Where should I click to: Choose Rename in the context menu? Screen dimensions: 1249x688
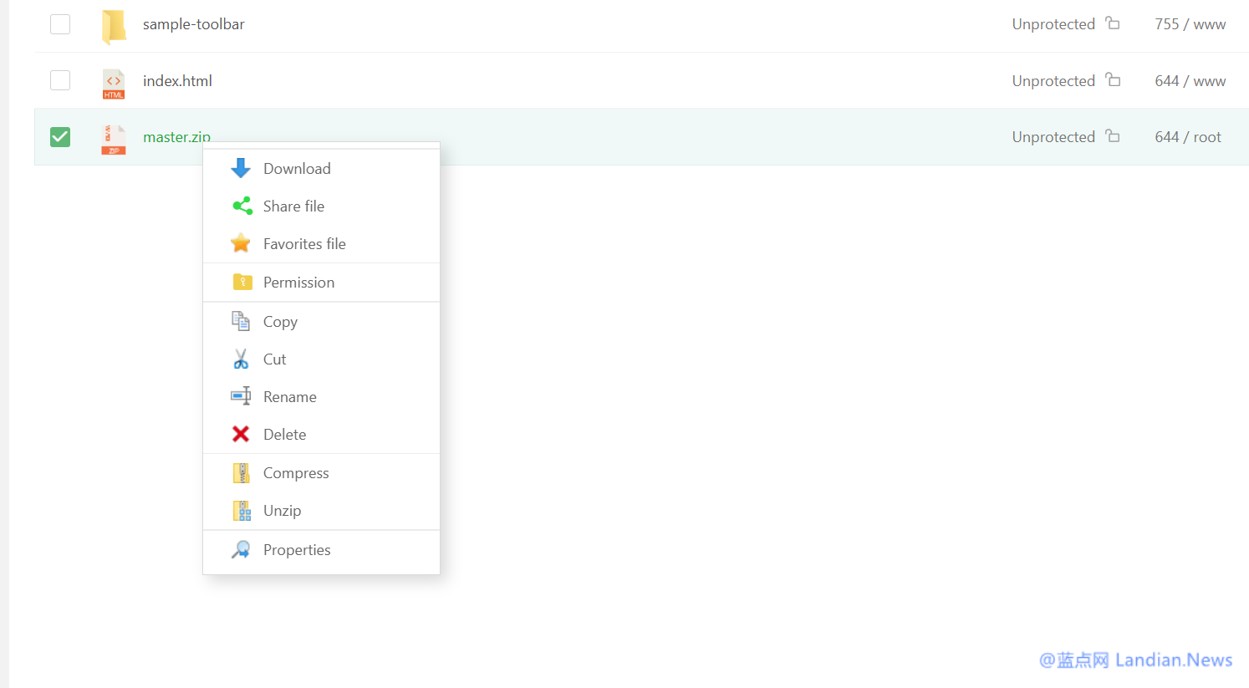[289, 397]
